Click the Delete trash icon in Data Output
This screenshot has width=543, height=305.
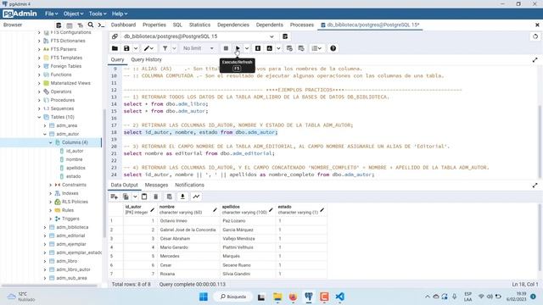pyautogui.click(x=156, y=197)
